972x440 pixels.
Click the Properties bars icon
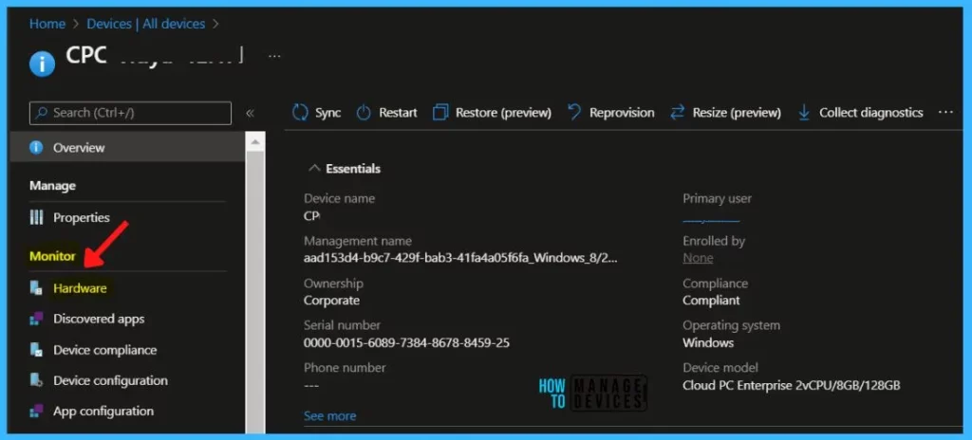(37, 217)
